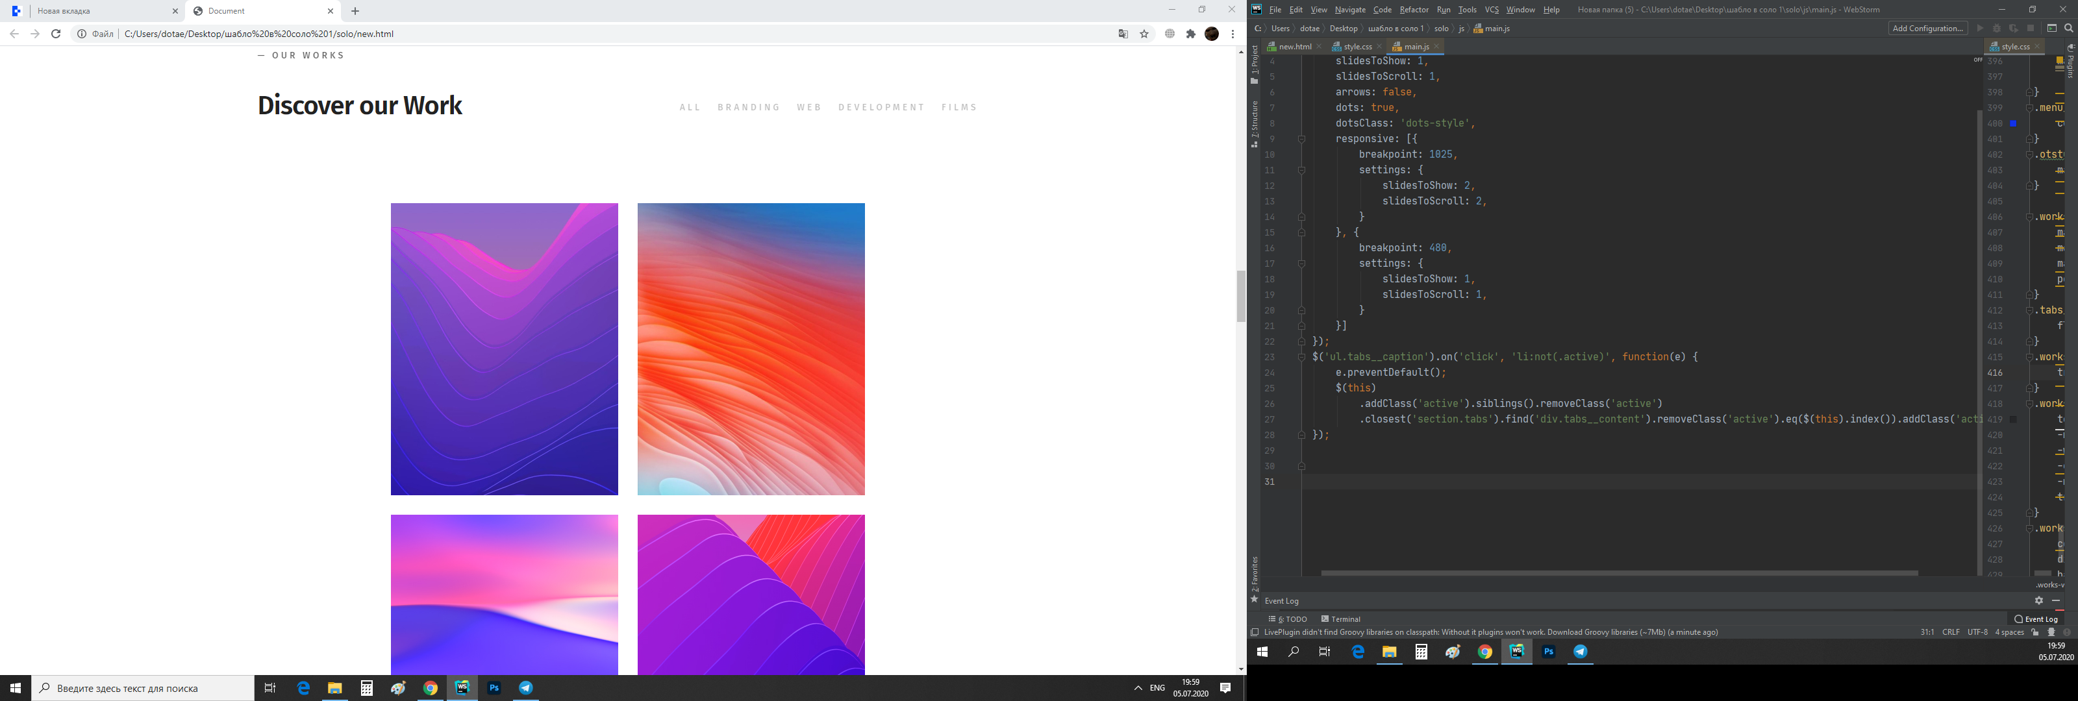The height and width of the screenshot is (701, 2078).
Task: Open the Refactor menu in WebStorm
Action: click(1414, 10)
